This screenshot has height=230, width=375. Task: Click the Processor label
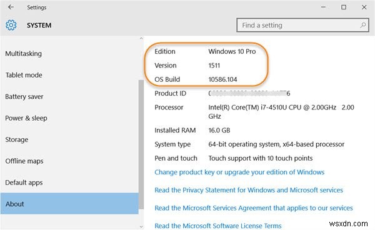coord(169,107)
